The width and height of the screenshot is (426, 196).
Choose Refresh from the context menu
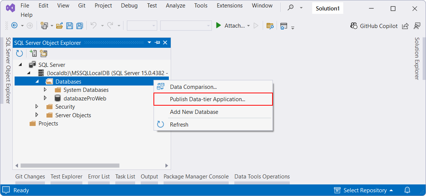tap(213, 124)
